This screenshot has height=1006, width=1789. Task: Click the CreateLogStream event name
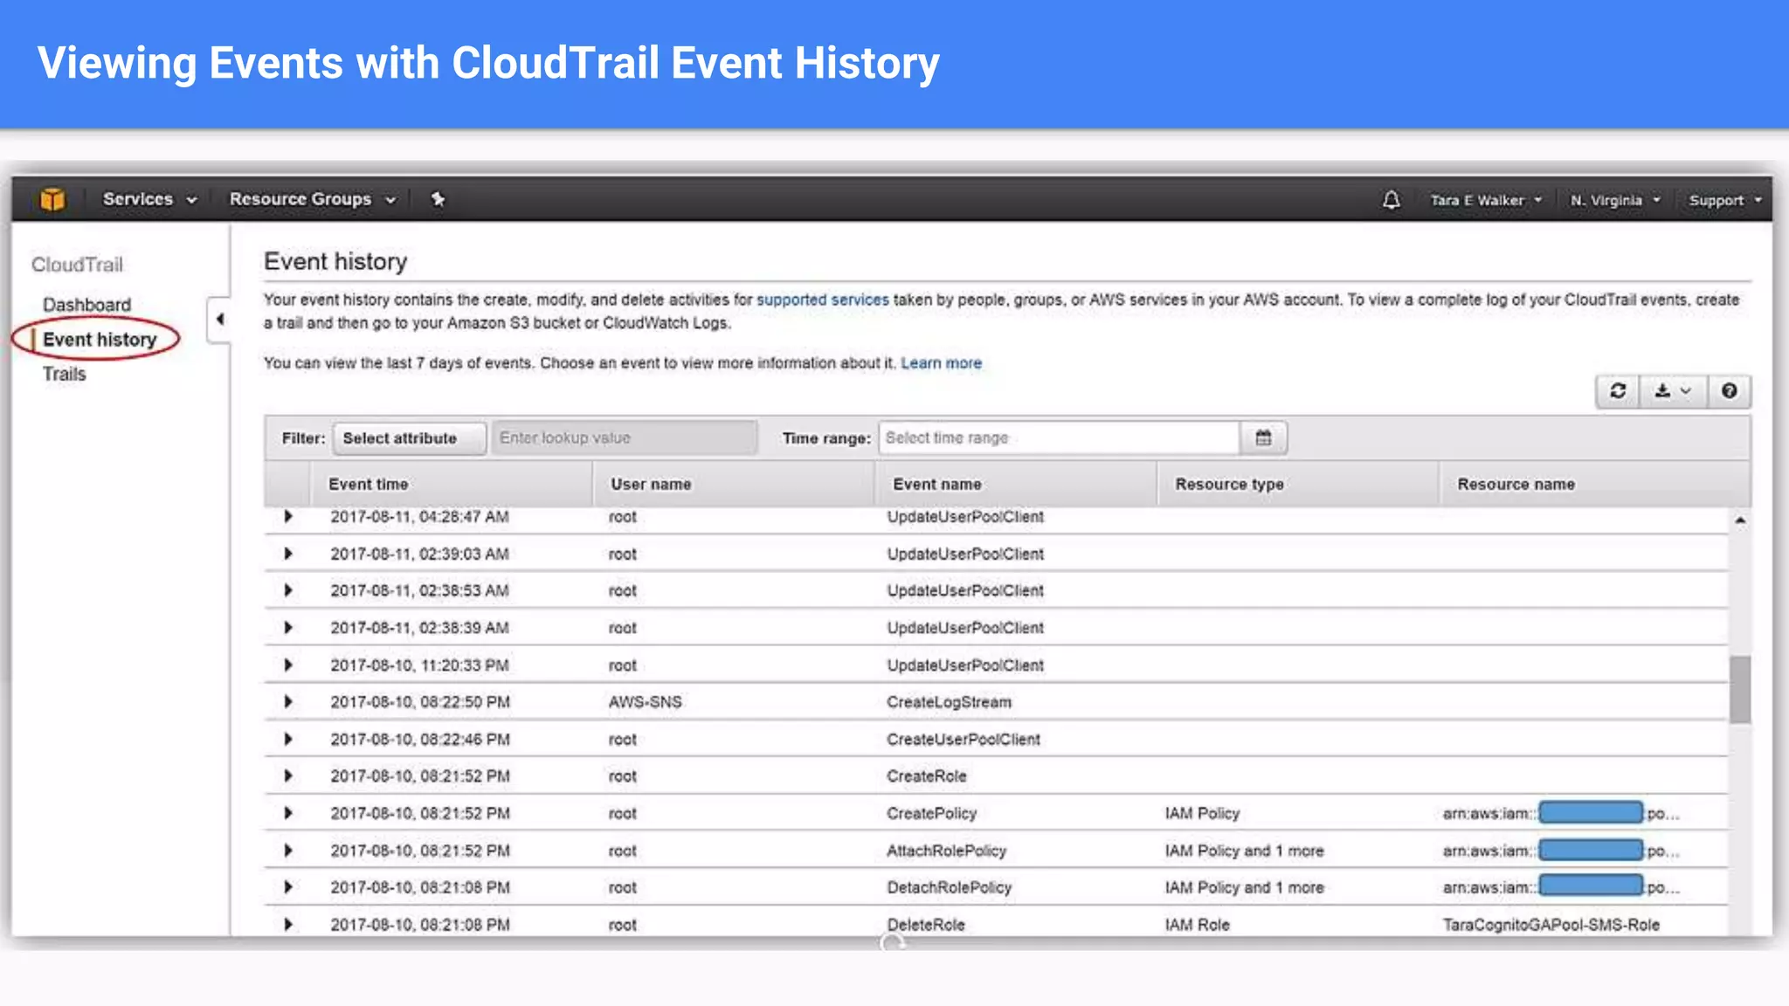pyautogui.click(x=949, y=702)
